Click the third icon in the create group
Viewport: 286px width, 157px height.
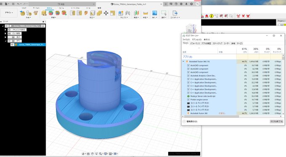click(x=36, y=13)
